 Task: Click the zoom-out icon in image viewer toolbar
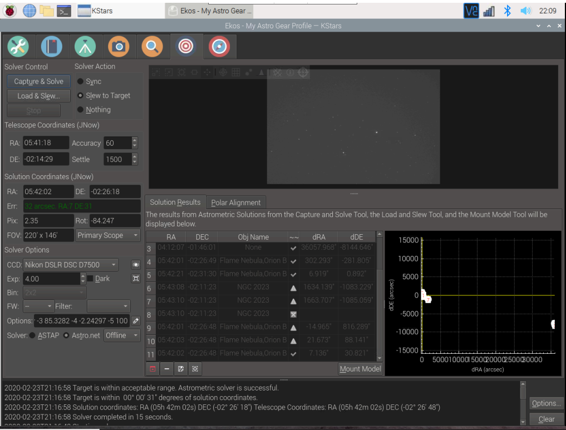click(x=169, y=72)
